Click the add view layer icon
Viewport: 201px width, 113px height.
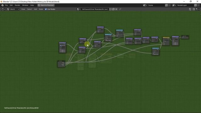pos(195,5)
